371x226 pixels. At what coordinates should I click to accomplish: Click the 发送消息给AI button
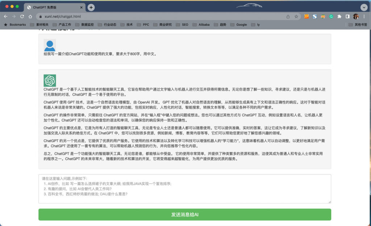click(x=185, y=215)
